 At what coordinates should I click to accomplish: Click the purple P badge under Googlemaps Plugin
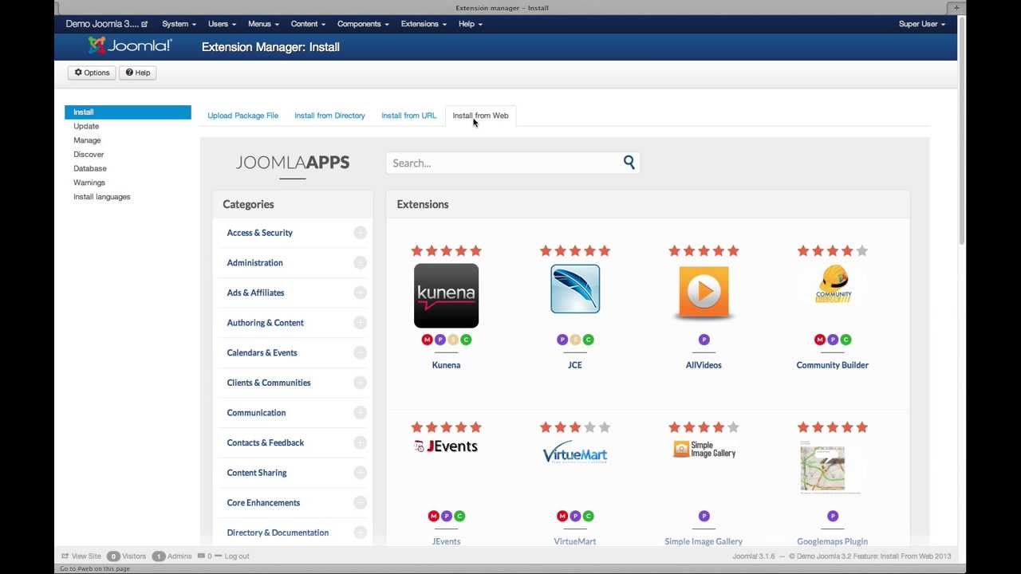[833, 516]
